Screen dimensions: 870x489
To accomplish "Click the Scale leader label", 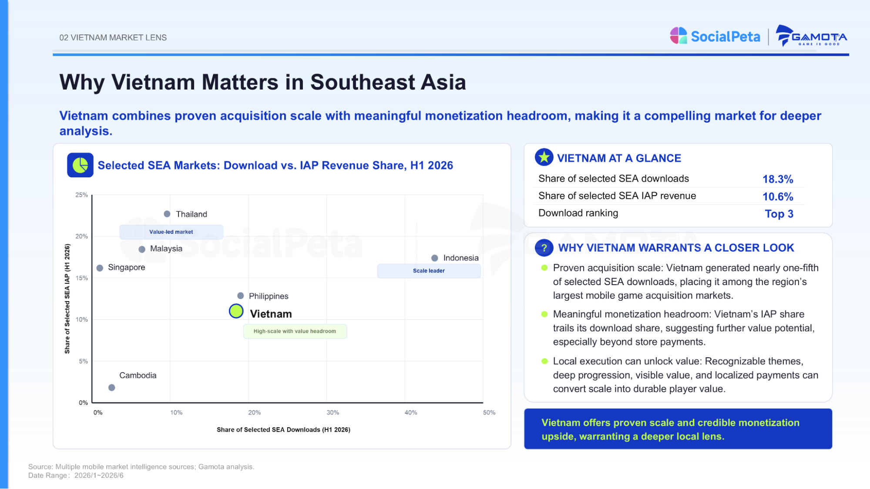I will click(x=429, y=271).
